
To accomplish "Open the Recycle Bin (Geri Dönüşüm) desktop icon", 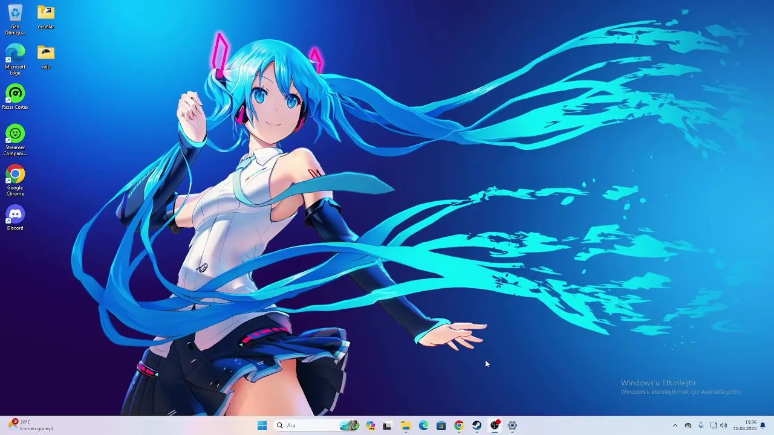I will click(x=15, y=19).
